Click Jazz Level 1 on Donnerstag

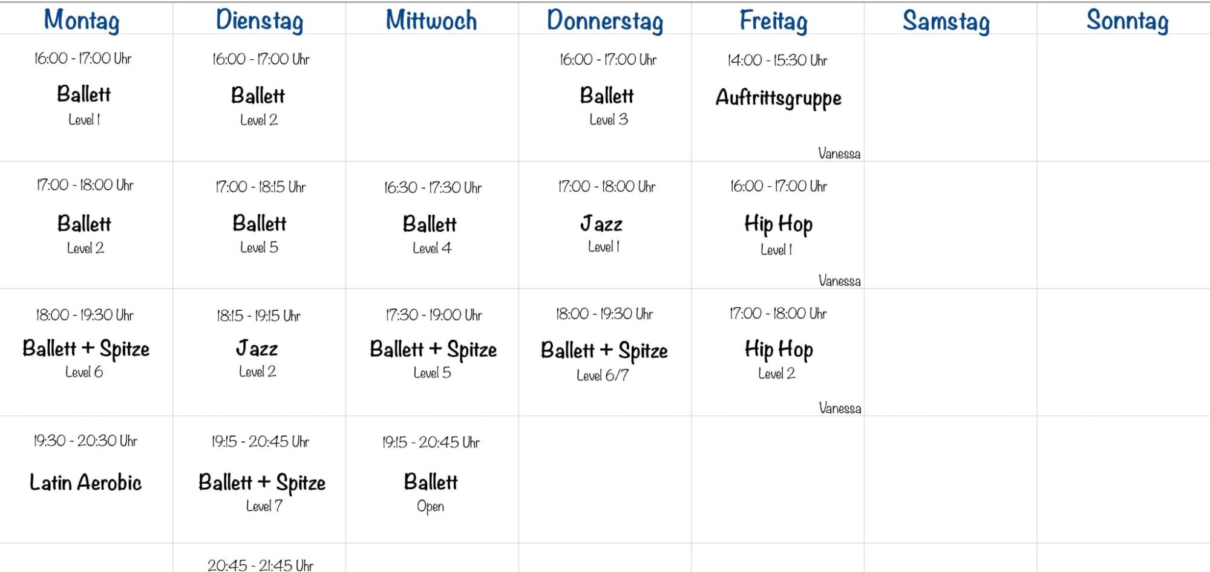(601, 224)
